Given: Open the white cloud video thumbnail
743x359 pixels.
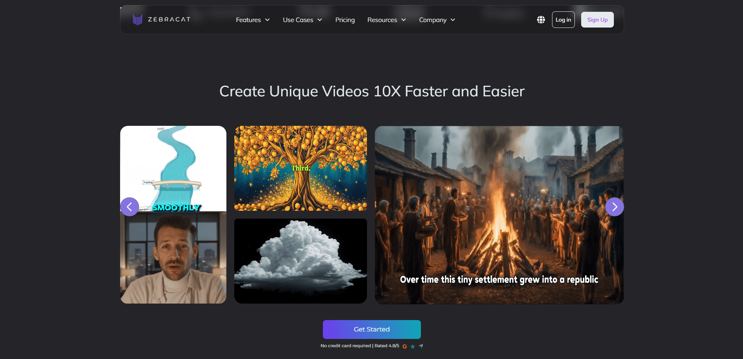Looking at the screenshot, I should [300, 261].
